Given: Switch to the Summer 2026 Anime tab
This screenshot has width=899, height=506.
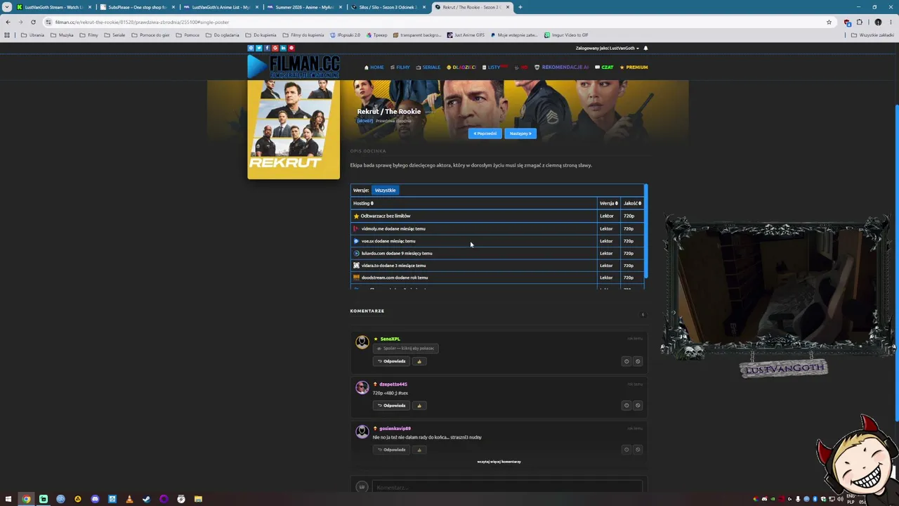Looking at the screenshot, I should coord(303,7).
